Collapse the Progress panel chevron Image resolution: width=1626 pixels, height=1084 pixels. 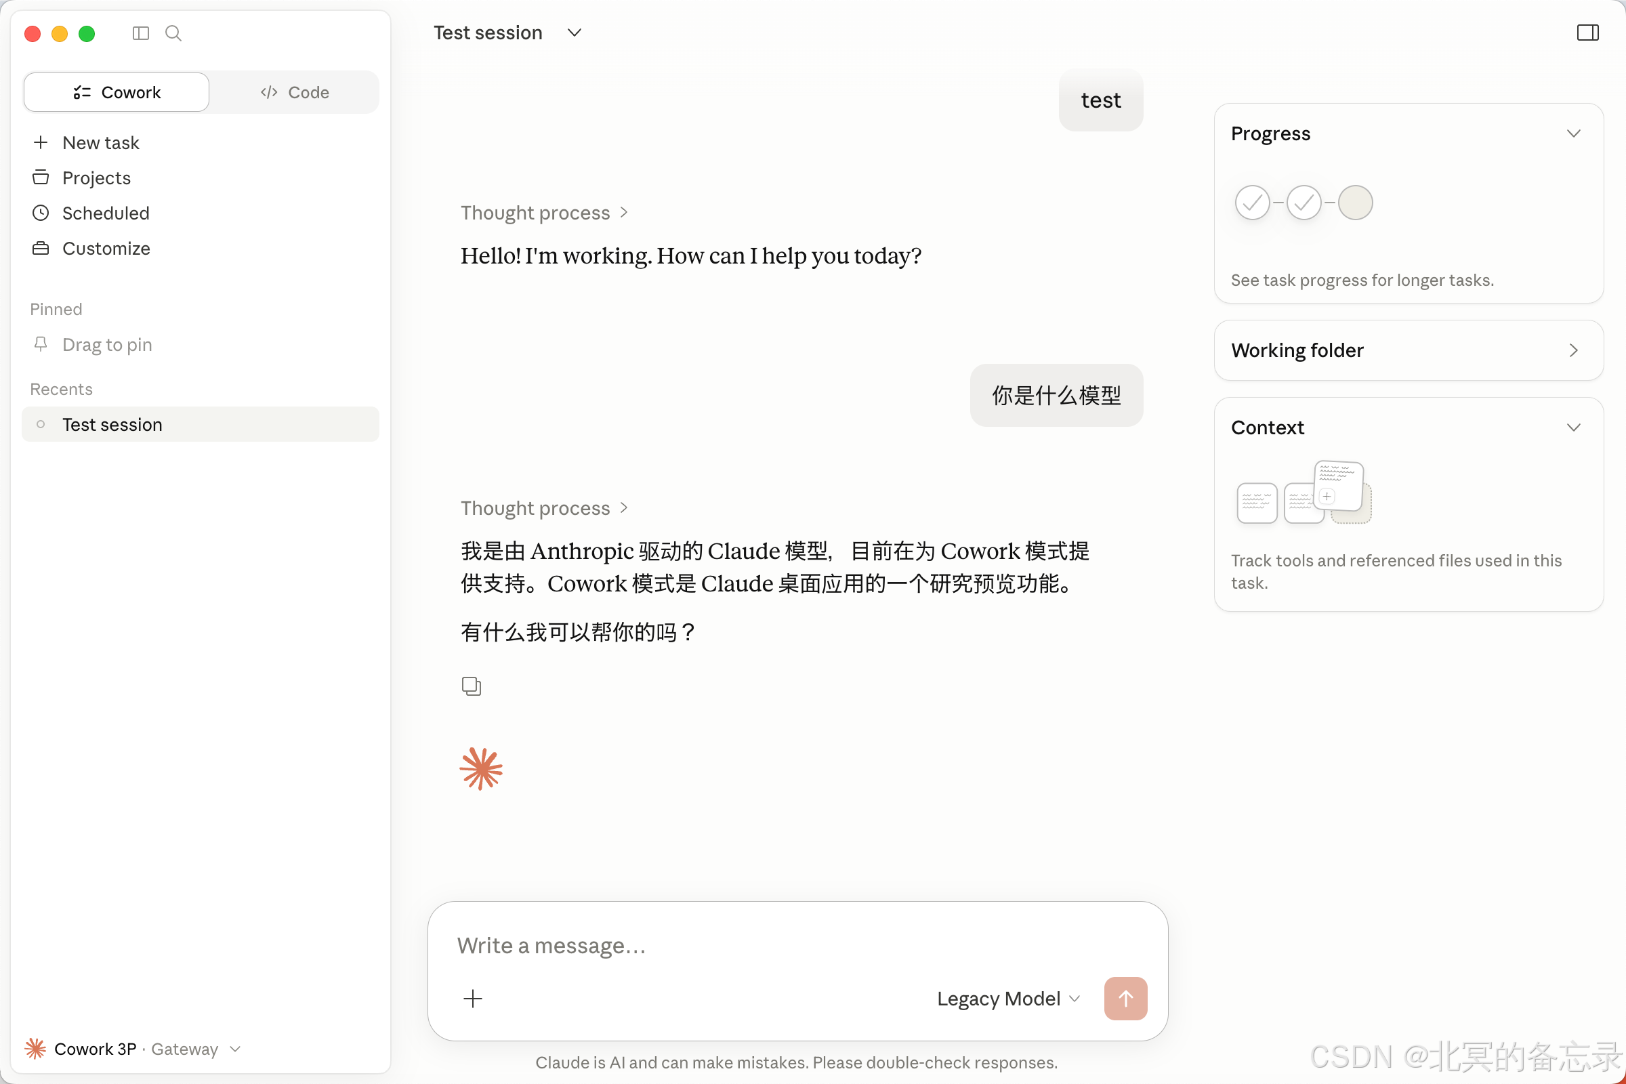1573,133
